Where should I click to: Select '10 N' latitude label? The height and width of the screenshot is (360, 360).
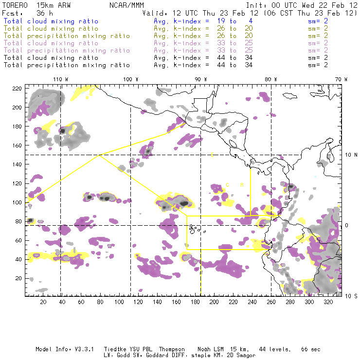351,155
